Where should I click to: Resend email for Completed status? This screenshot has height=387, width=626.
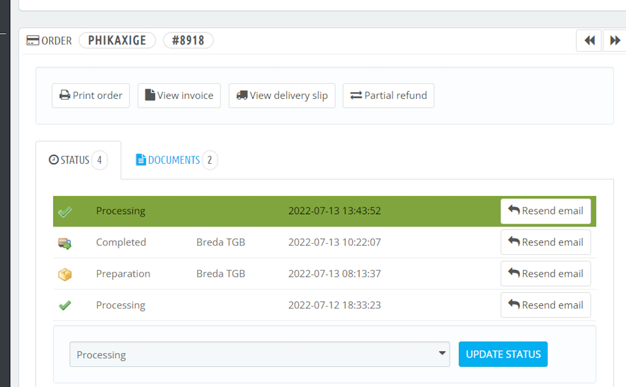(x=545, y=242)
